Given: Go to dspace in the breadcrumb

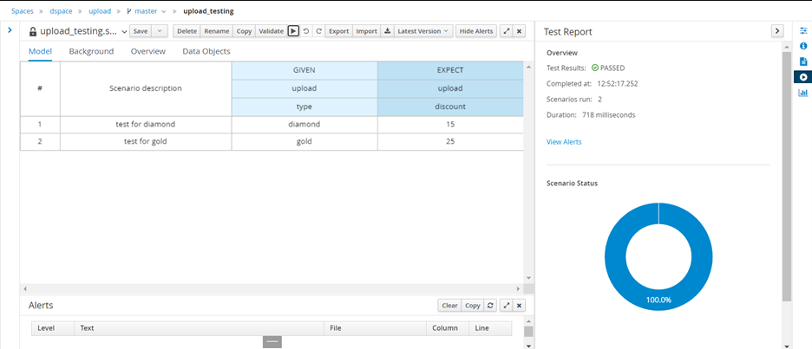Looking at the screenshot, I should 62,11.
